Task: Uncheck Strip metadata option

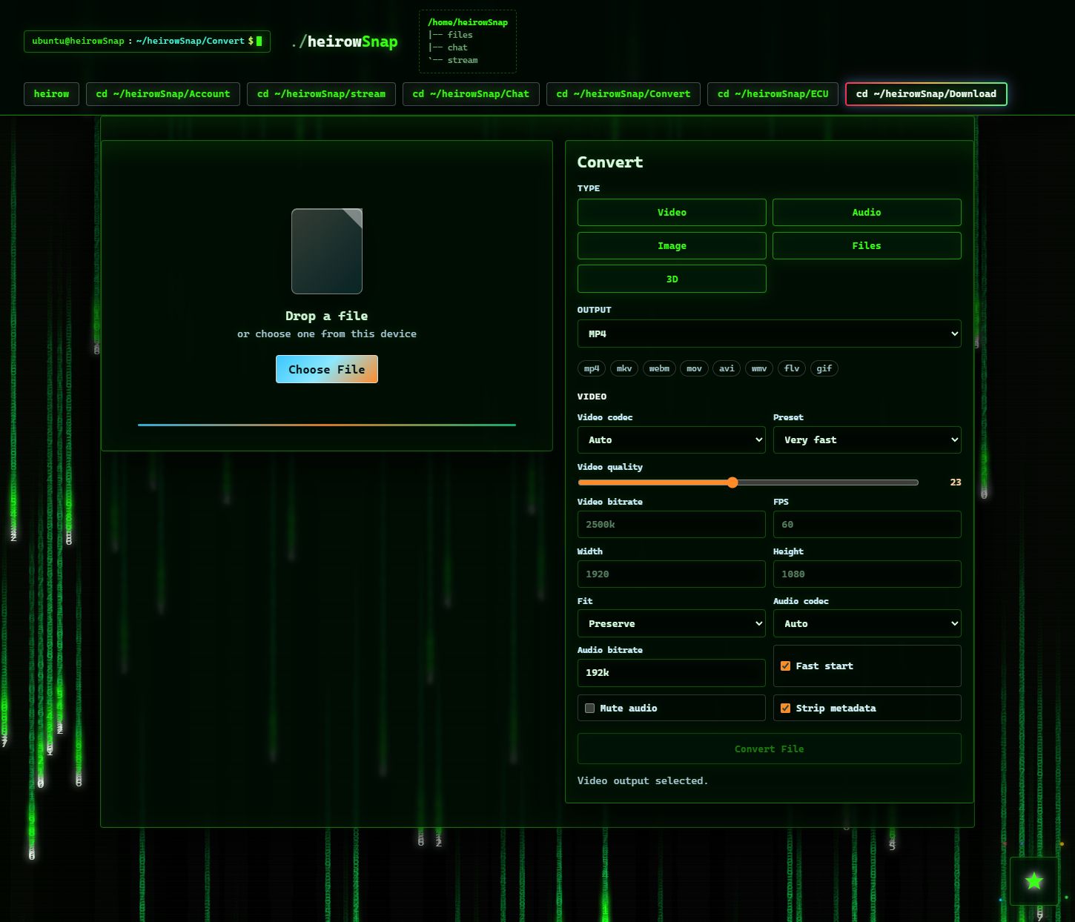Action: point(785,708)
